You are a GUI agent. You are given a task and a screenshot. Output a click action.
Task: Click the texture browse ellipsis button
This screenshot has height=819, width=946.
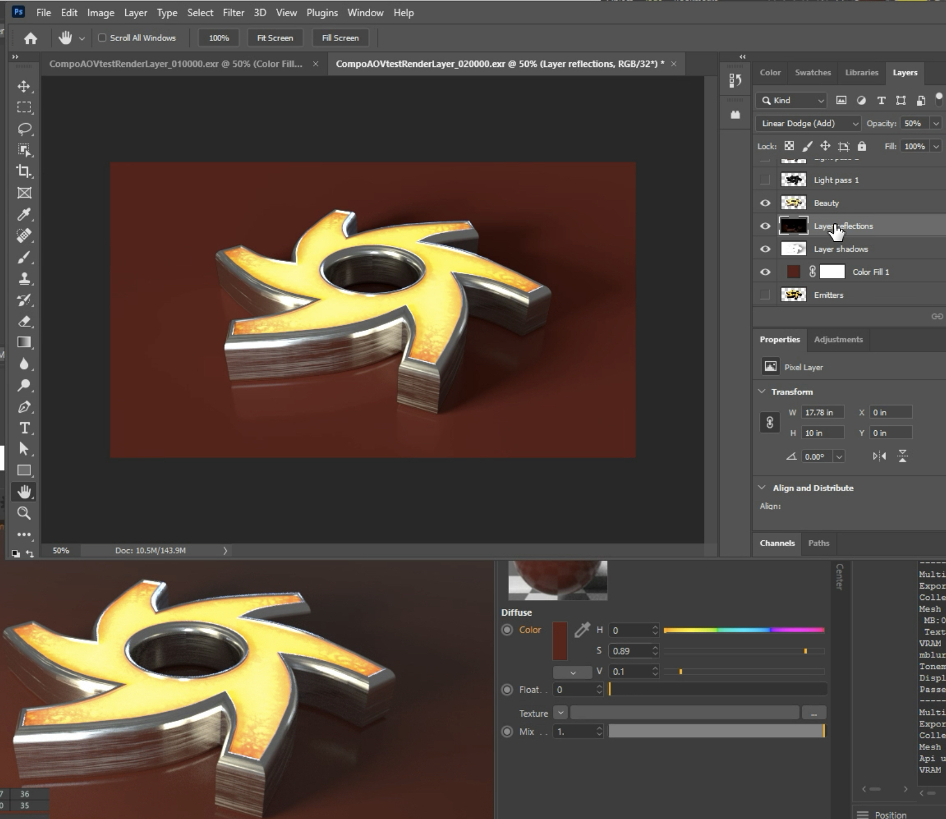(x=814, y=713)
